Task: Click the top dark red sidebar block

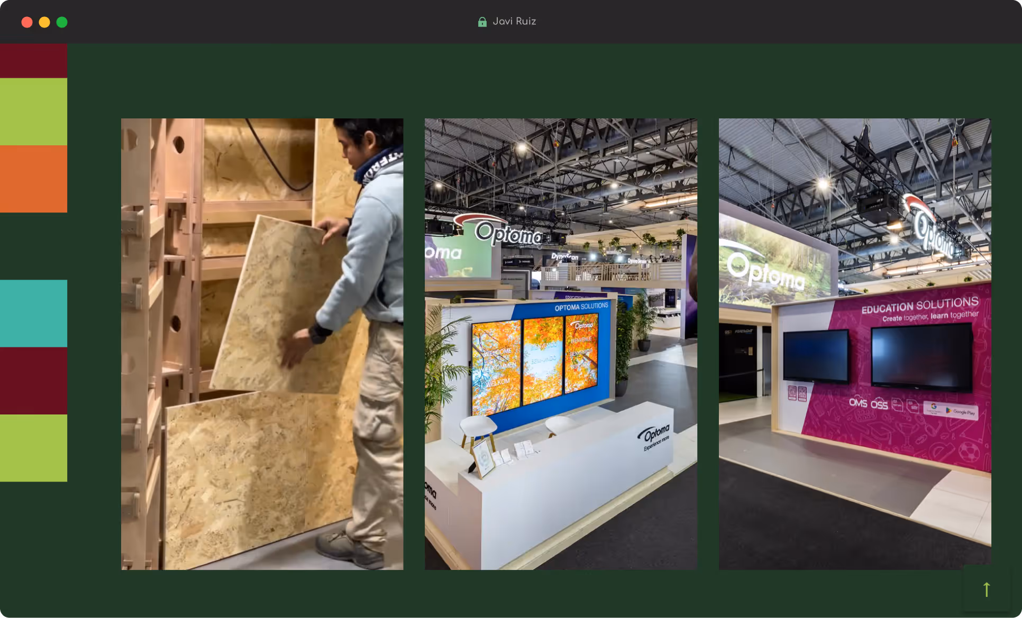Action: click(33, 61)
